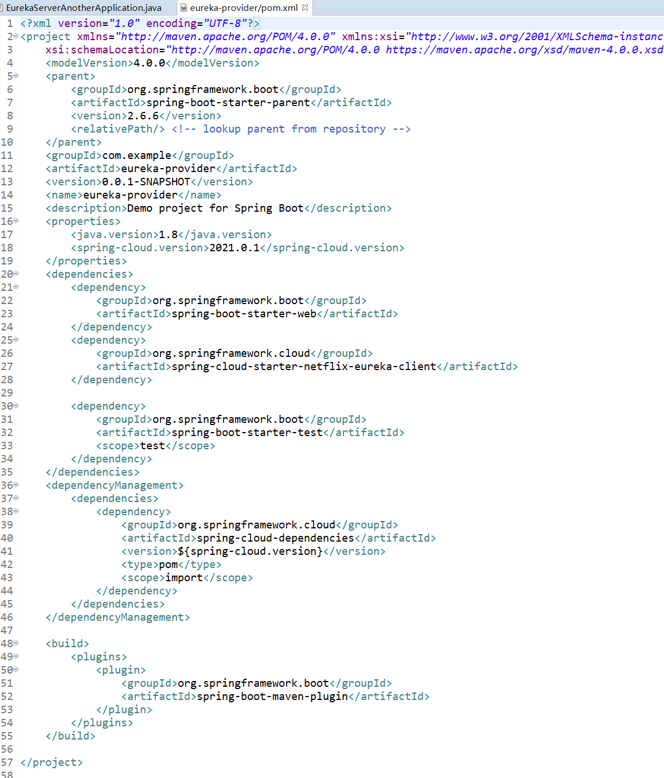
Task: Collapse the dependencies block at line 20
Action: click(16, 274)
